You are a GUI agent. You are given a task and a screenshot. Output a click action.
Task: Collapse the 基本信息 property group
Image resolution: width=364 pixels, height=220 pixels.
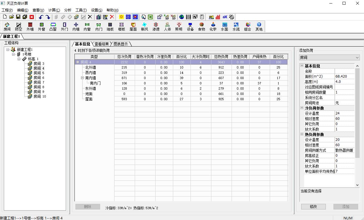[x=302, y=66]
